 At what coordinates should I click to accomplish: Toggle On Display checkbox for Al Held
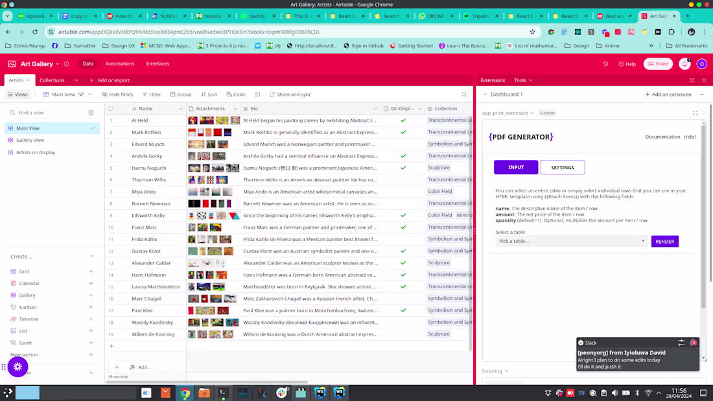403,120
